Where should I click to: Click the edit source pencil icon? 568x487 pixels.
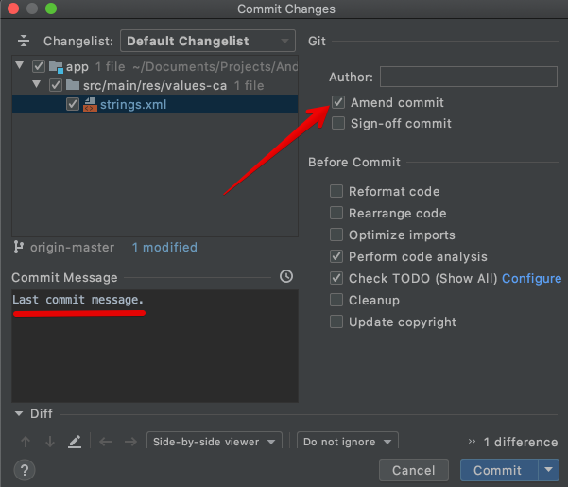click(75, 442)
